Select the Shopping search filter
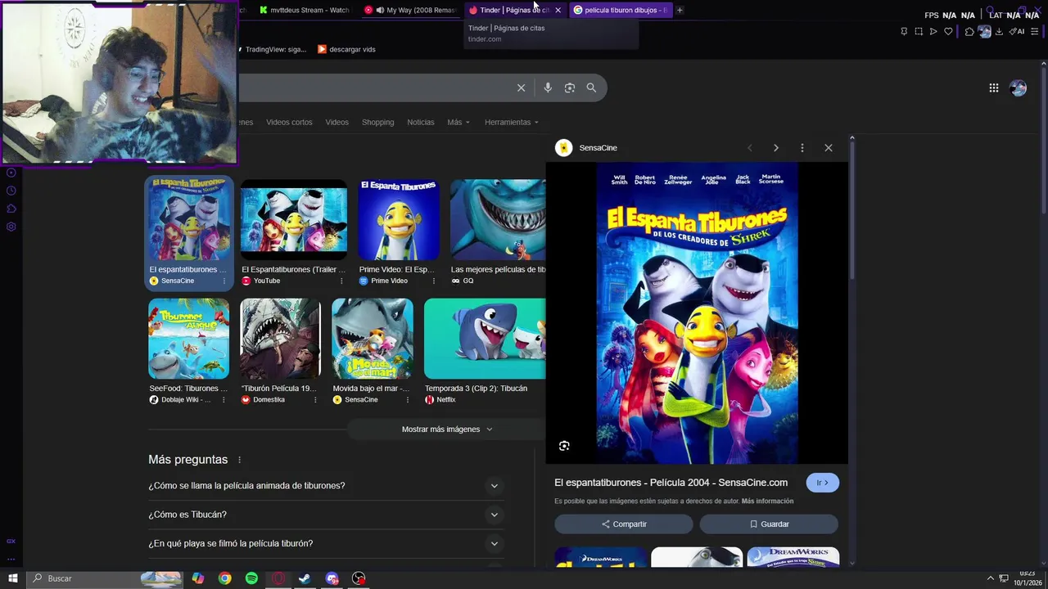1048x589 pixels. (377, 122)
